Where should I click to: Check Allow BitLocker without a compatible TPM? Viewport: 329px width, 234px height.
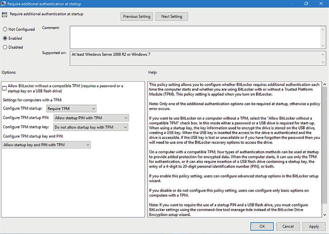[x=4, y=88]
